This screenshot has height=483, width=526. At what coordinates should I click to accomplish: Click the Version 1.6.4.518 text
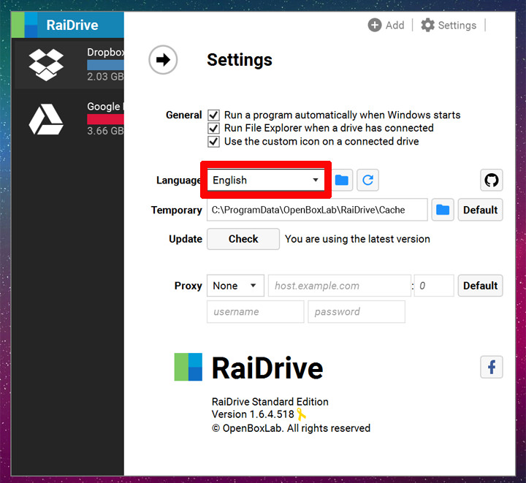coord(253,414)
